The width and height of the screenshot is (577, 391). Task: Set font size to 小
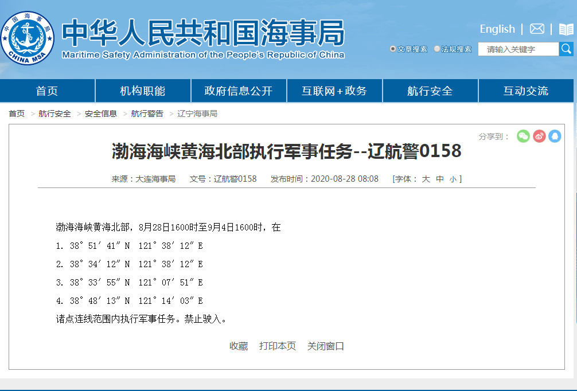[x=453, y=179]
